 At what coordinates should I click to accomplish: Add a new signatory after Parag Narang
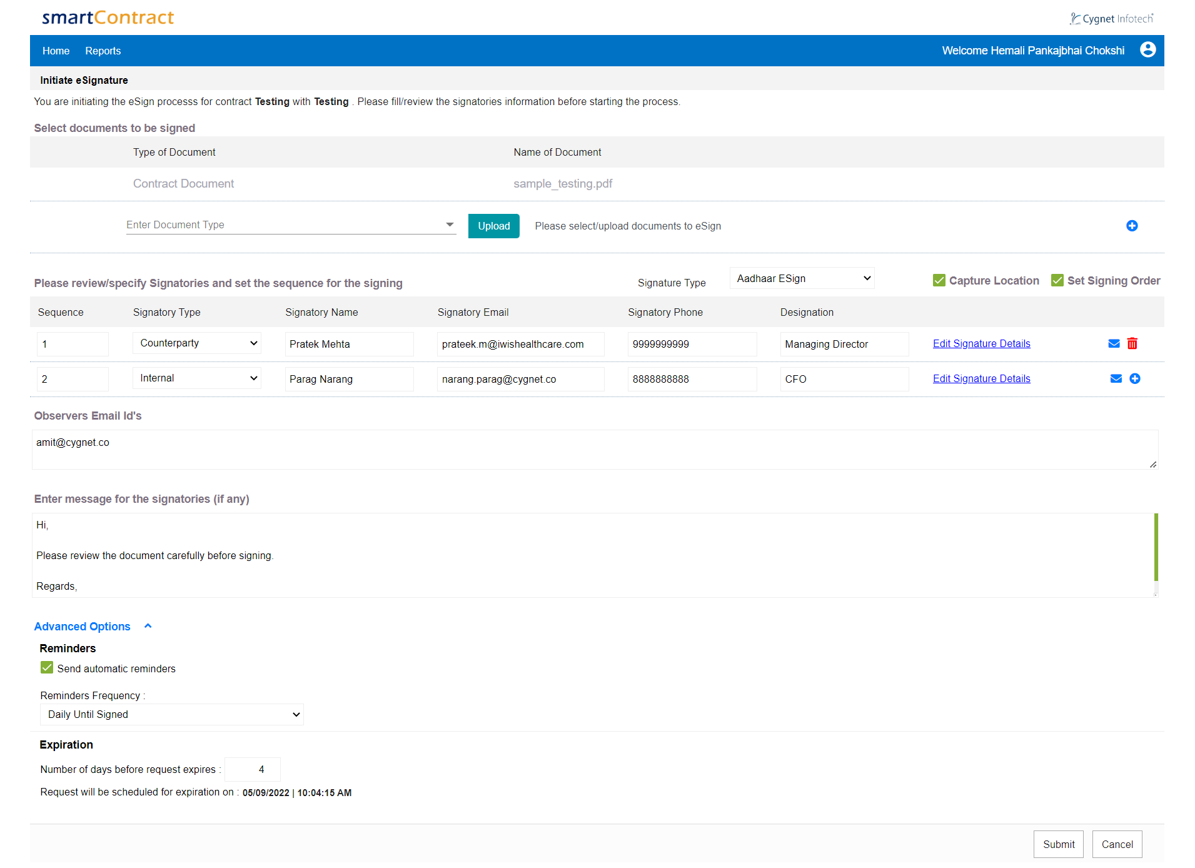(x=1135, y=378)
